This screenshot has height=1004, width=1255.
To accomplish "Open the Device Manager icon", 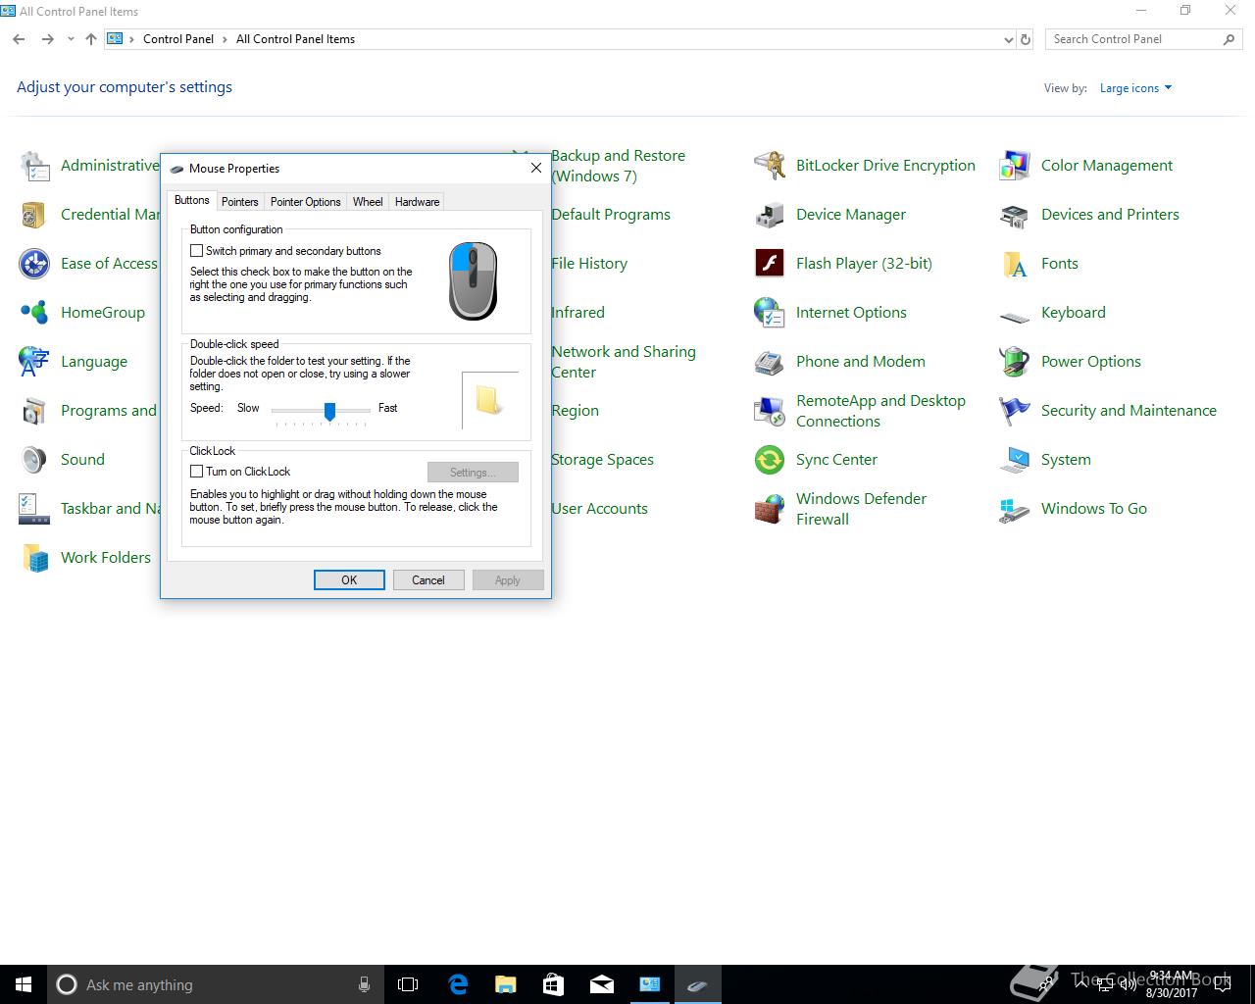I will point(770,215).
